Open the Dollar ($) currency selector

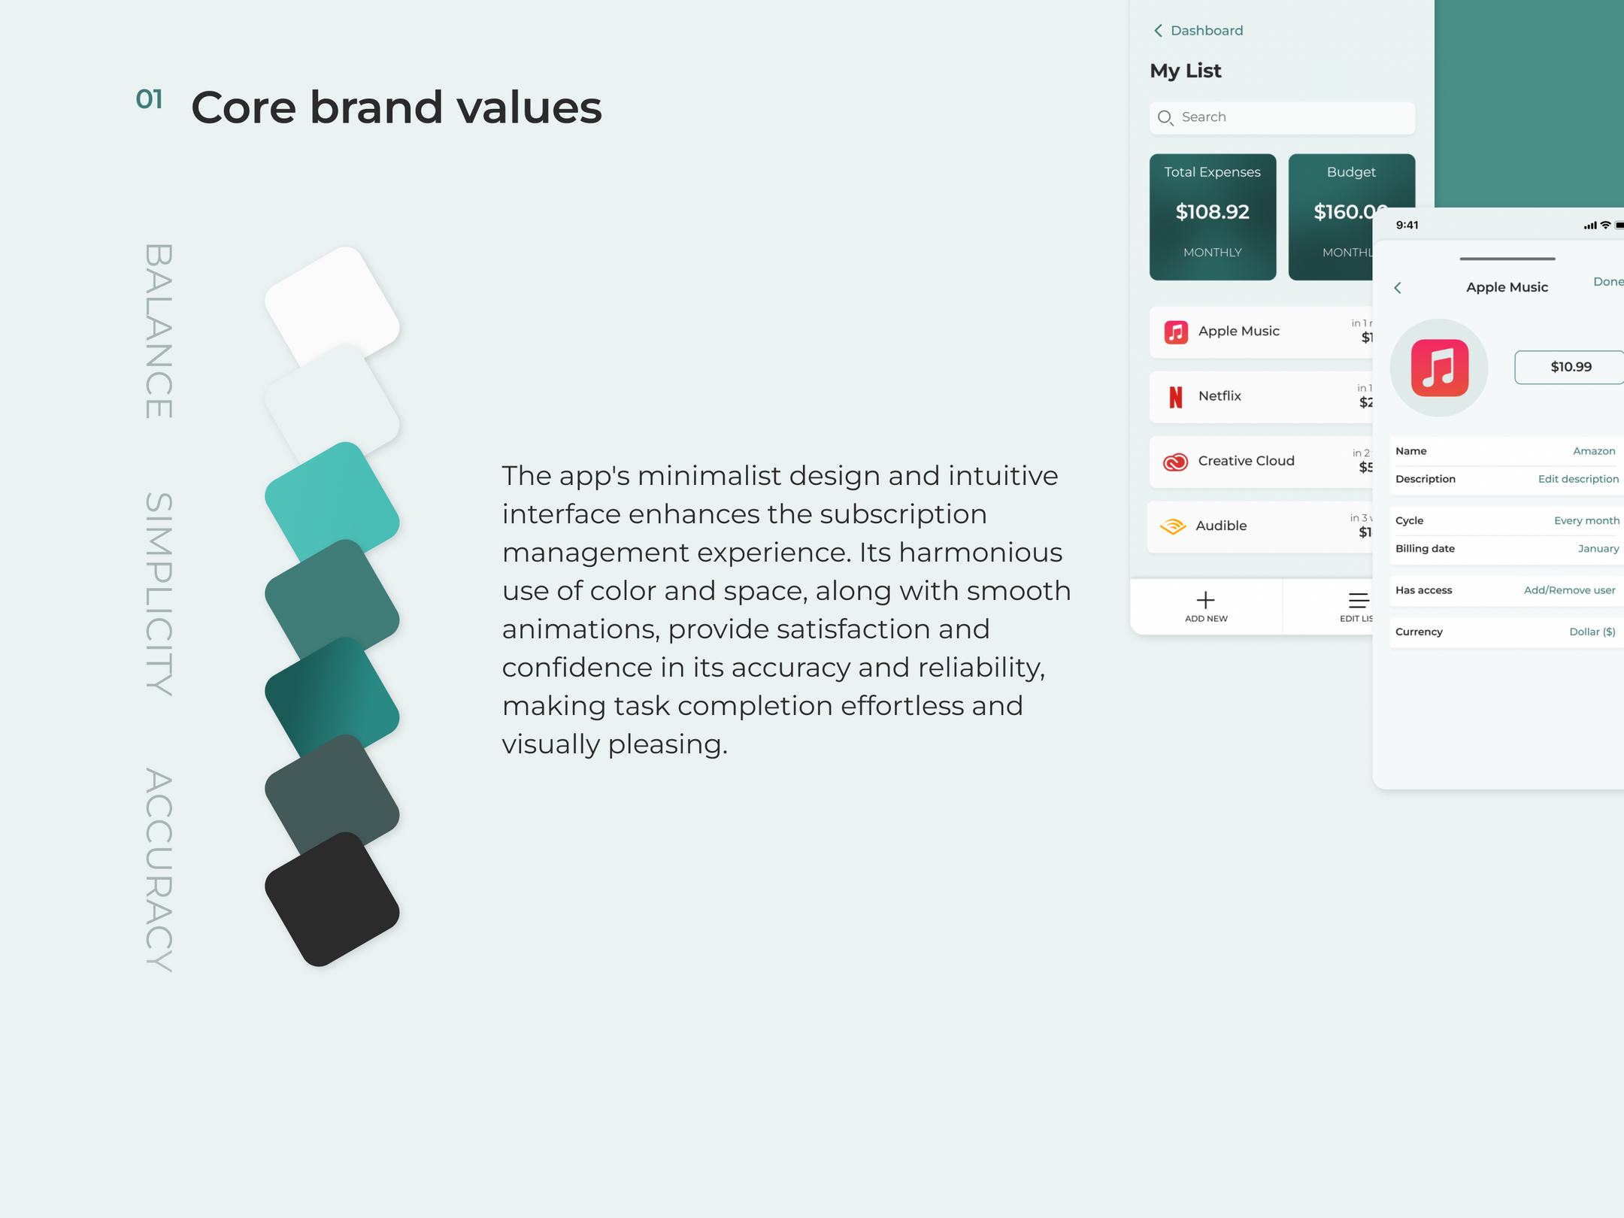(1592, 632)
